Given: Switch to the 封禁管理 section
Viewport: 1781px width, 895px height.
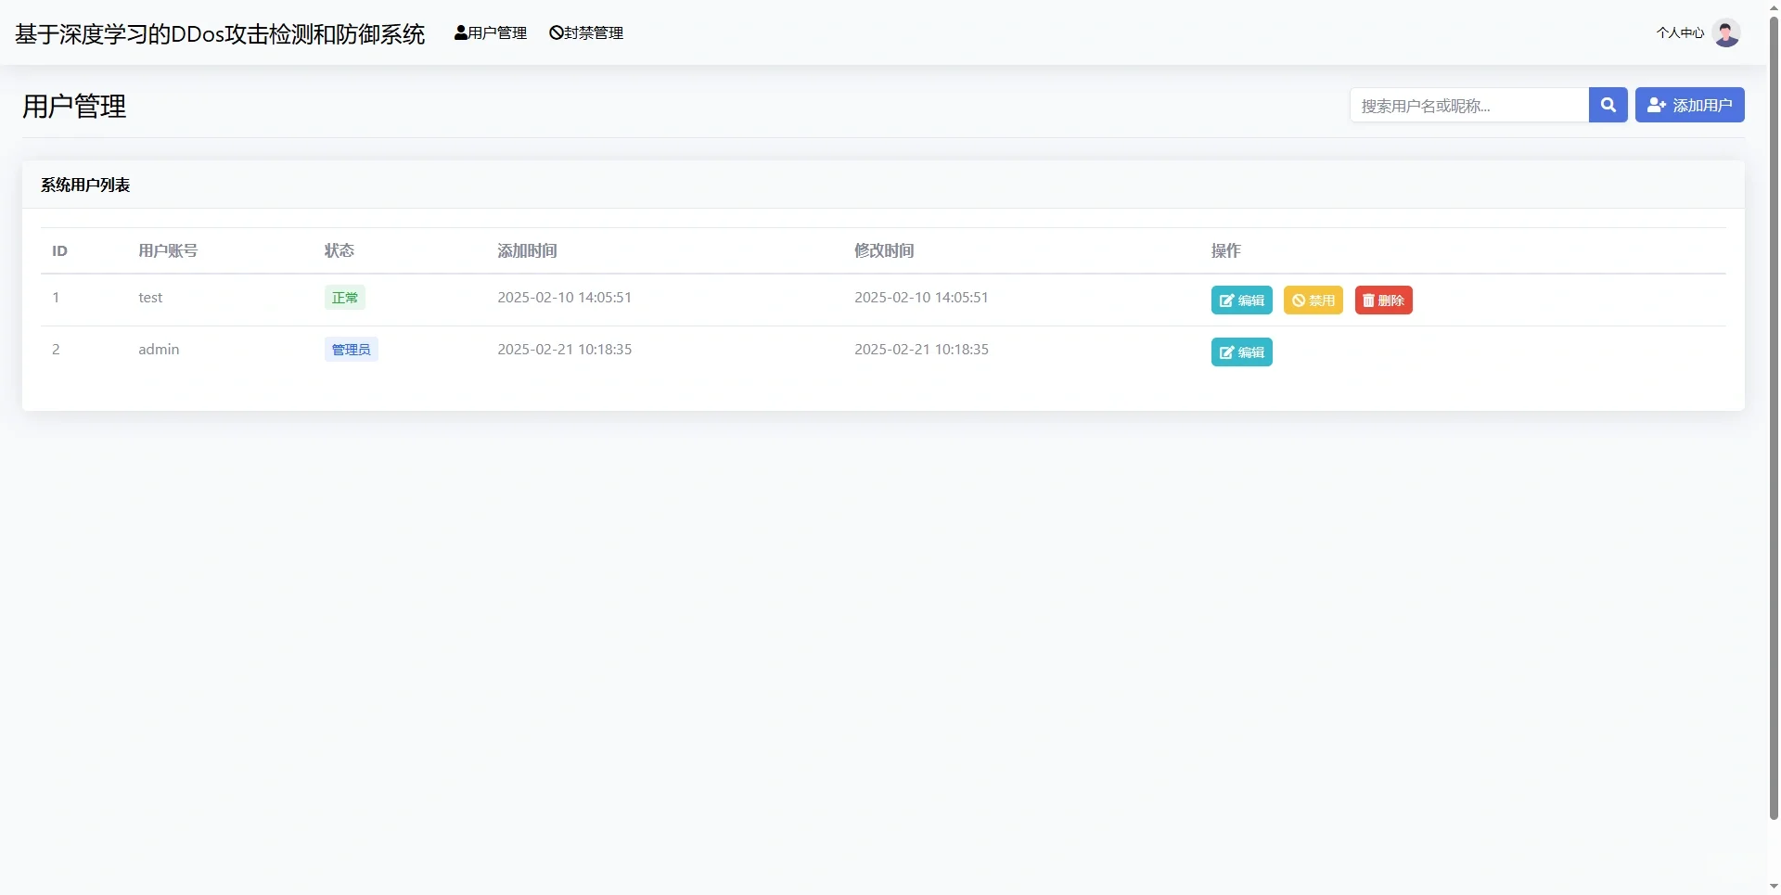Looking at the screenshot, I should coord(586,32).
